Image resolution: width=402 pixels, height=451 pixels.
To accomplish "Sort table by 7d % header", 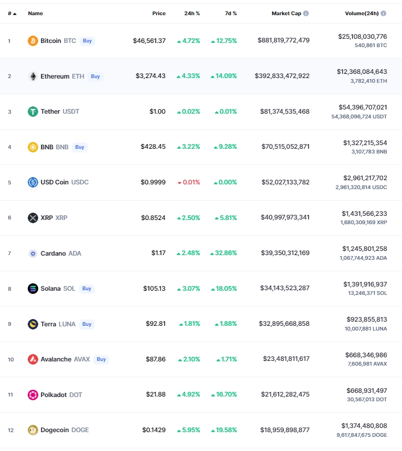I will (231, 13).
